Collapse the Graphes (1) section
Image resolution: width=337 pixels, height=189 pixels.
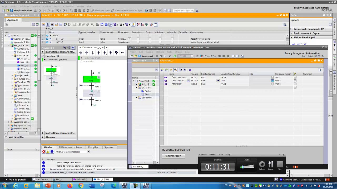point(43,56)
